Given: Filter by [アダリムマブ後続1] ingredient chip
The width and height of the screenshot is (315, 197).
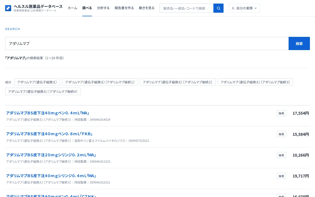Looking at the screenshot, I should coord(100,82).
